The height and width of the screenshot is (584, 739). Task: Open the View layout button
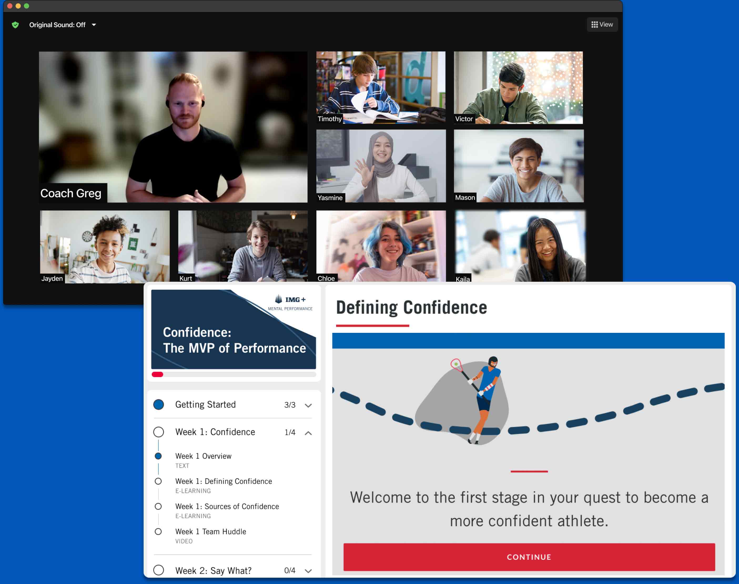point(602,24)
